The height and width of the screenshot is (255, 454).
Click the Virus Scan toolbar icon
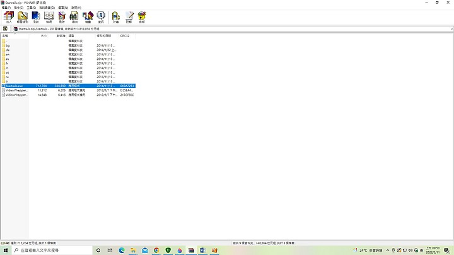pyautogui.click(x=116, y=18)
